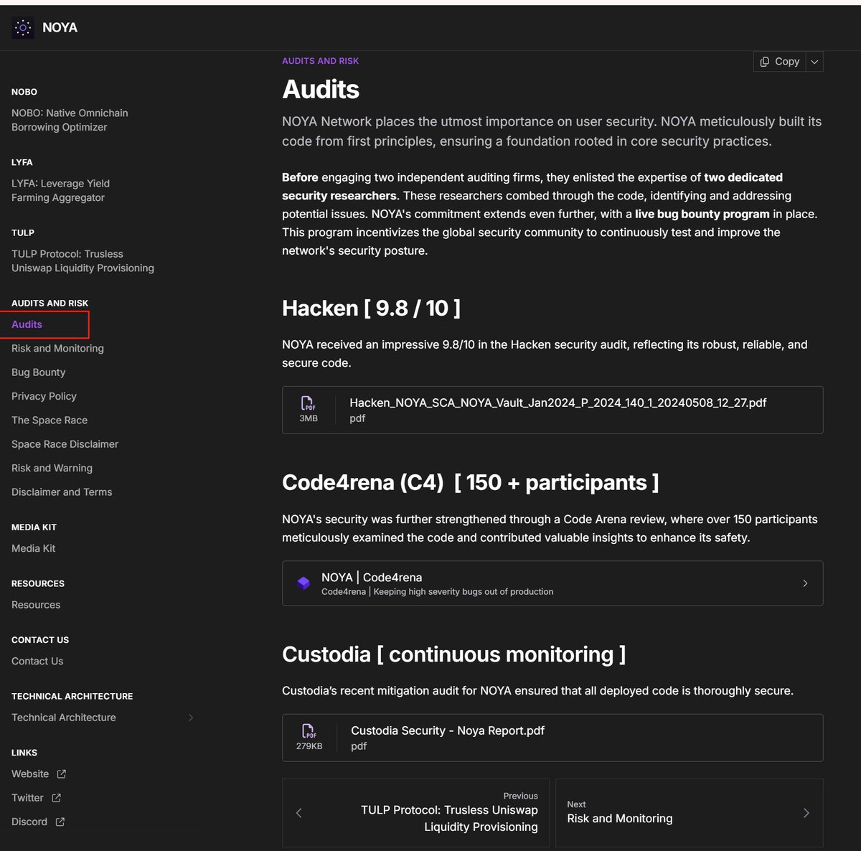Click the CONTACT US sidebar section heading

pos(40,640)
